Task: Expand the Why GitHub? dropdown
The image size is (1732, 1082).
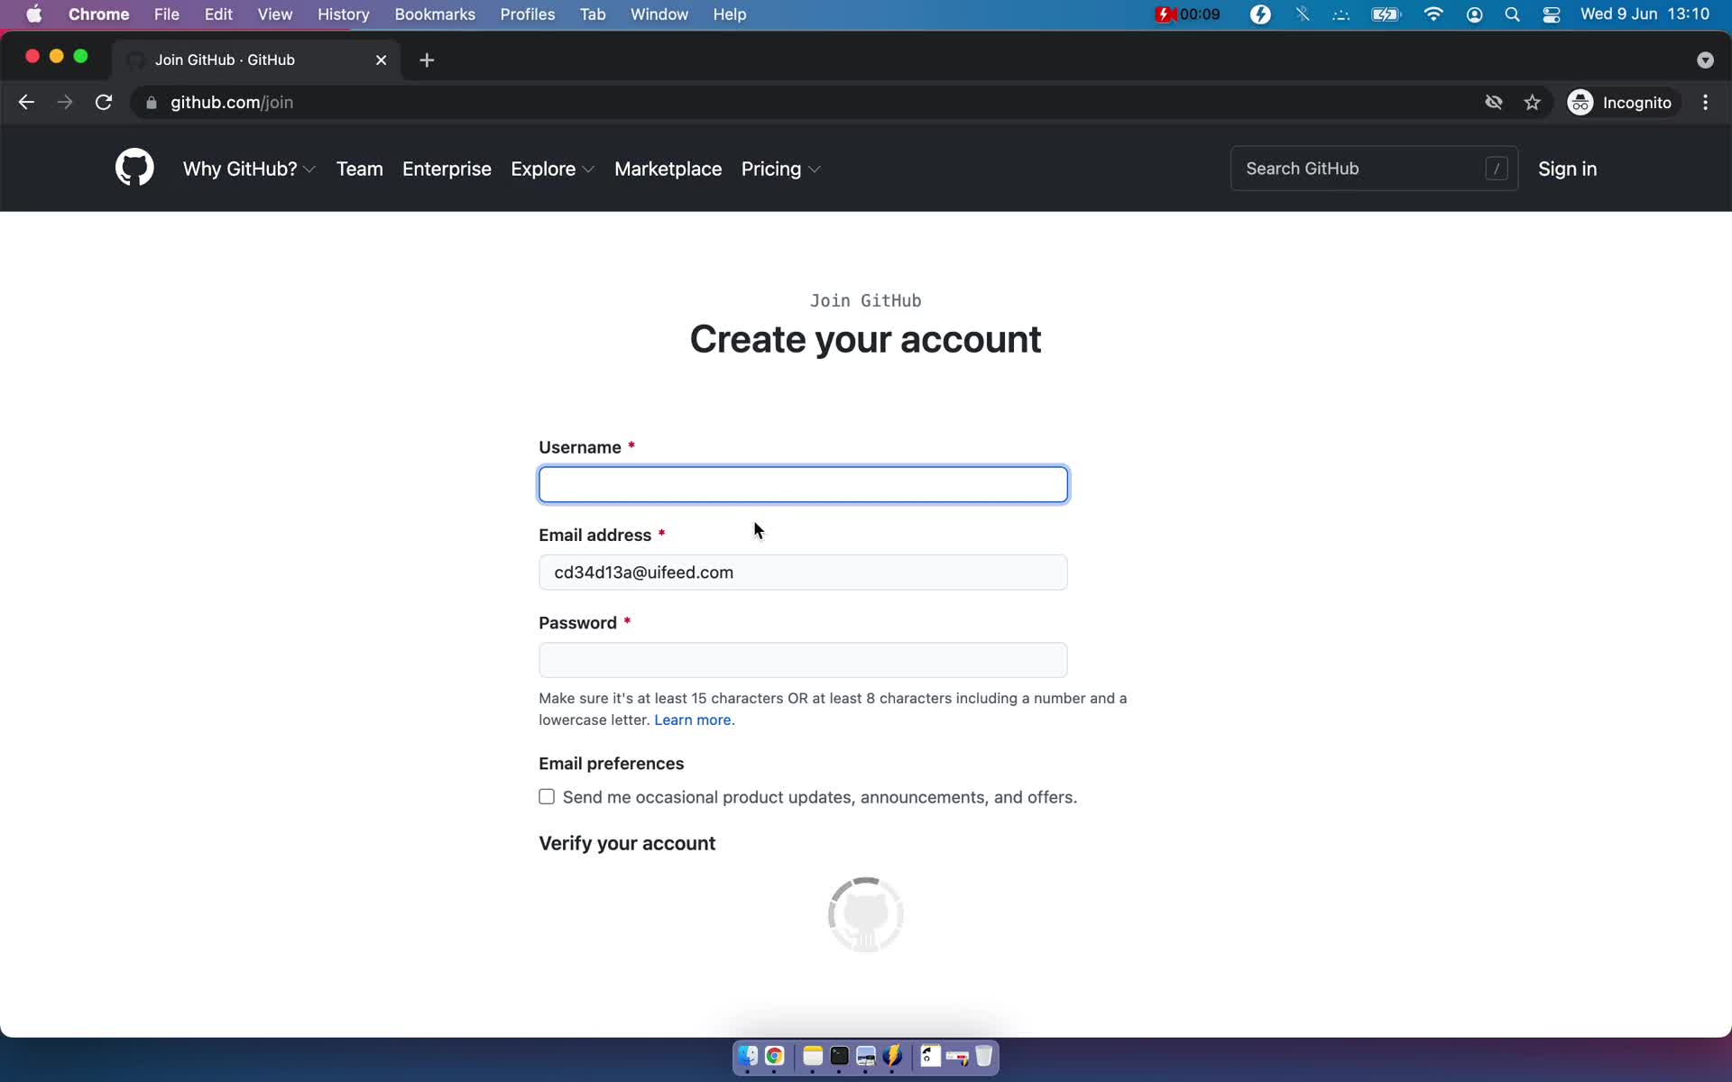Action: tap(249, 169)
